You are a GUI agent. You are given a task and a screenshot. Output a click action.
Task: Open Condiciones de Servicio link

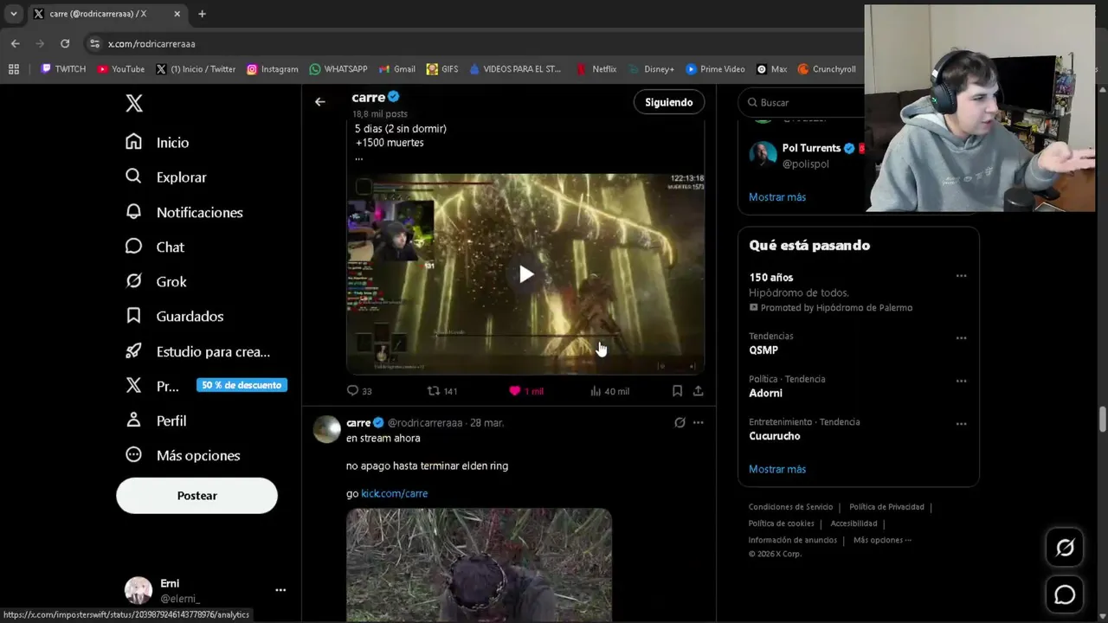pos(790,507)
